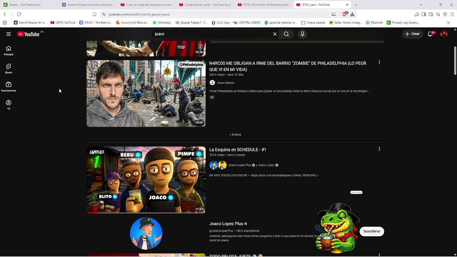The image size is (457, 257).
Task: Click the page vertical scrollbar thumb
Action: pos(455,61)
